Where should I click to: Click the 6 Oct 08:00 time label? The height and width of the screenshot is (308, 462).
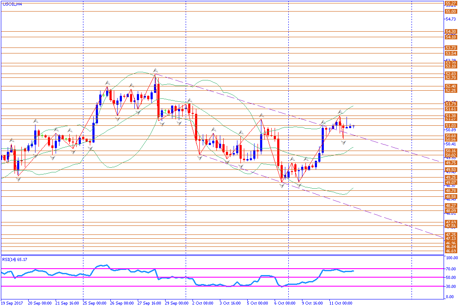click(285, 303)
